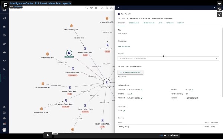Switch to the Overview tab
This screenshot has height=139, width=223.
click(121, 23)
